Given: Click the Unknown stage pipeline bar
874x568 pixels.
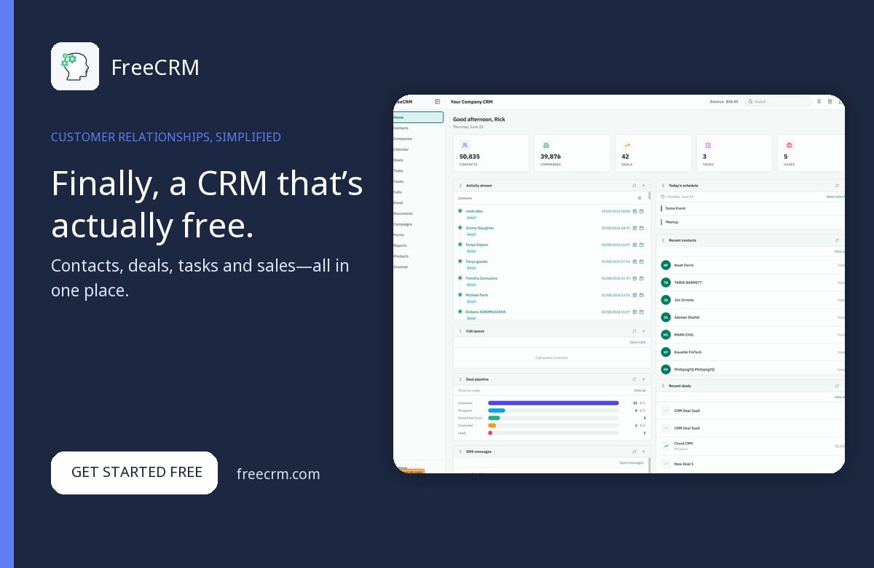Looking at the screenshot, I should pyautogui.click(x=553, y=403).
